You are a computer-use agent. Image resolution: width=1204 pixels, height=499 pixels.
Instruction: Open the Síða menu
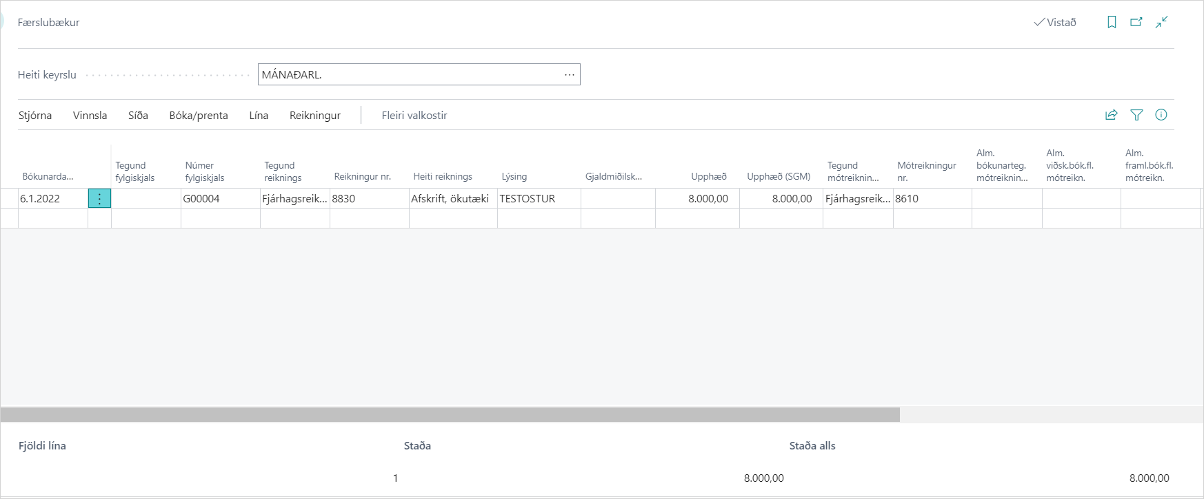tap(138, 116)
